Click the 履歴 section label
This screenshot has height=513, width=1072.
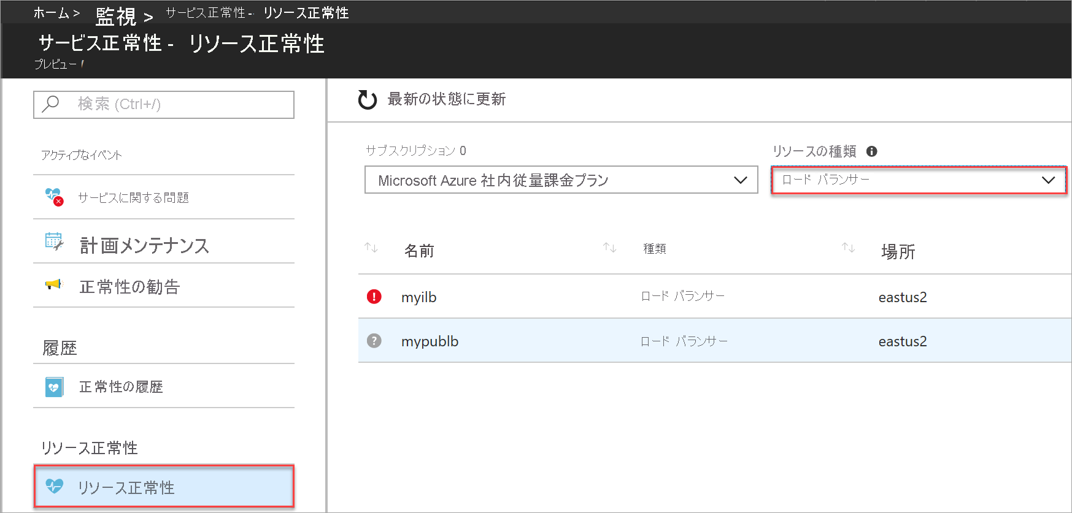pyautogui.click(x=60, y=348)
